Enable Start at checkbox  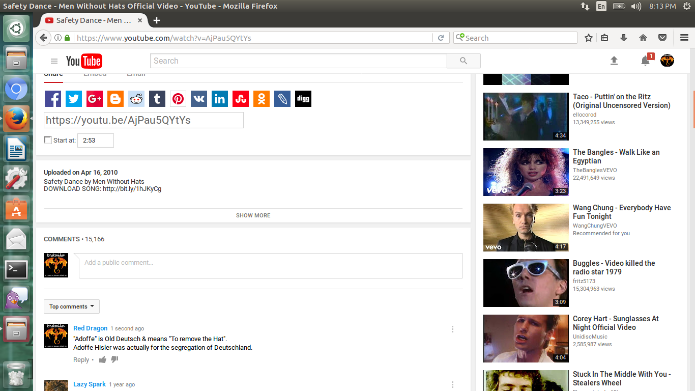coord(48,140)
